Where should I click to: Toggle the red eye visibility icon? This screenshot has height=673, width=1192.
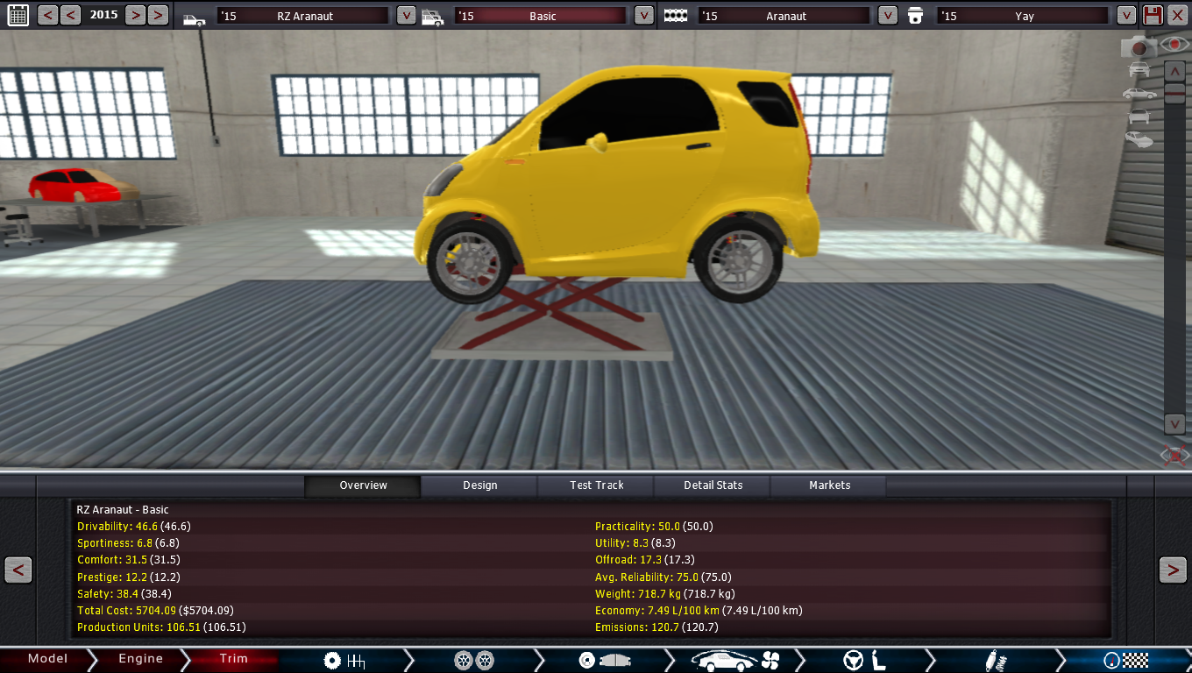[1174, 44]
